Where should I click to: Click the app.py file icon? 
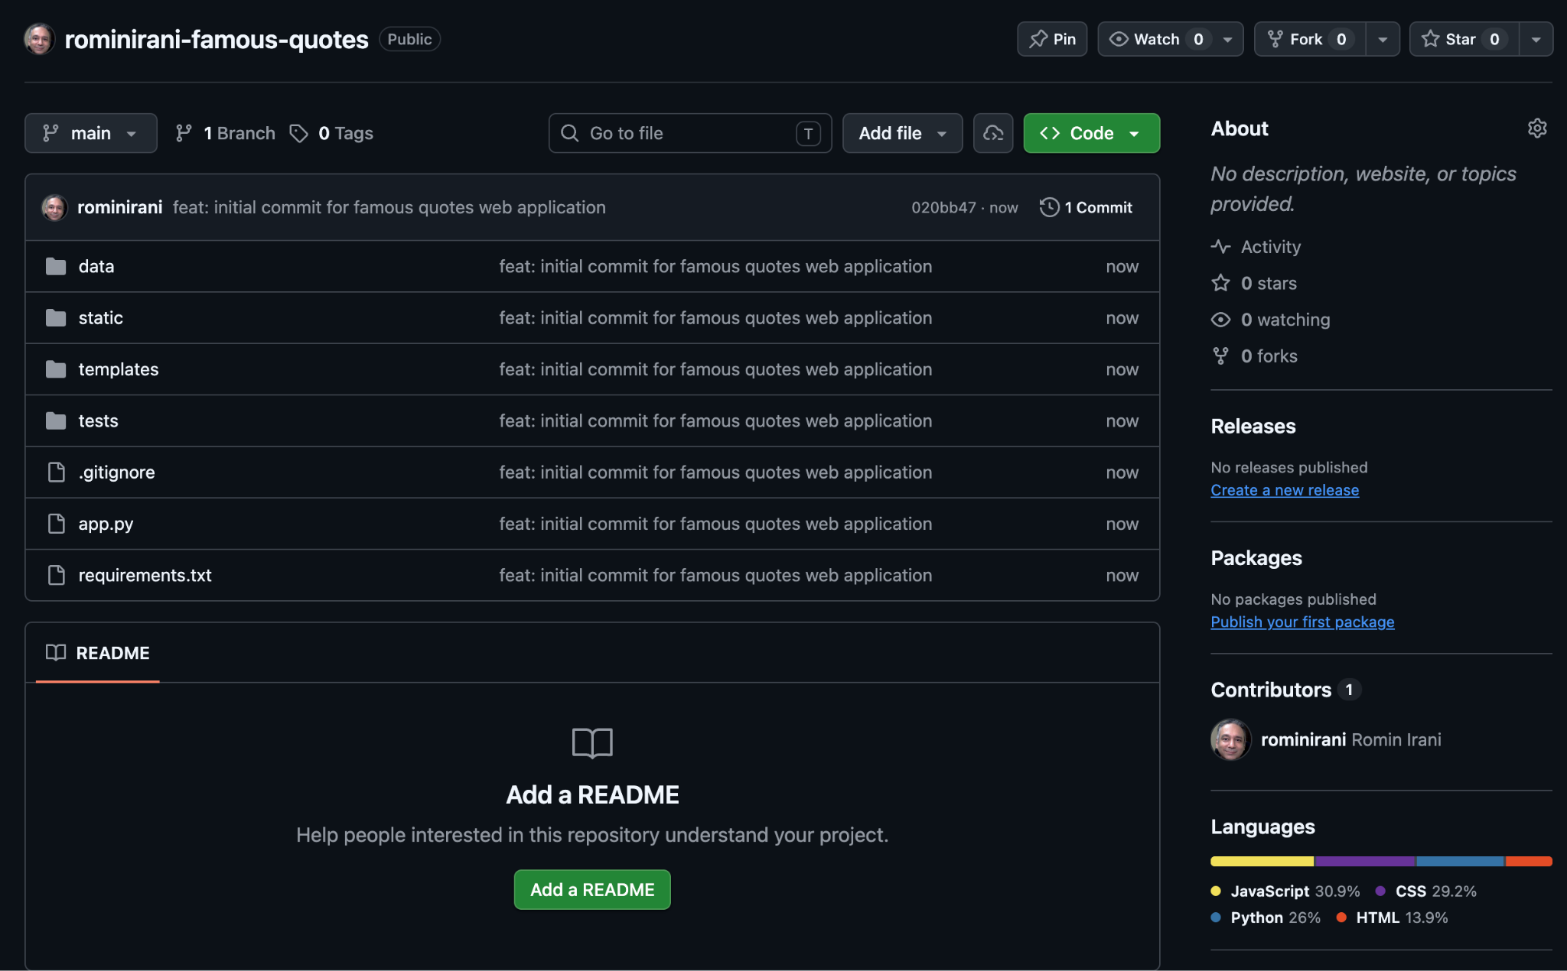[x=56, y=524]
